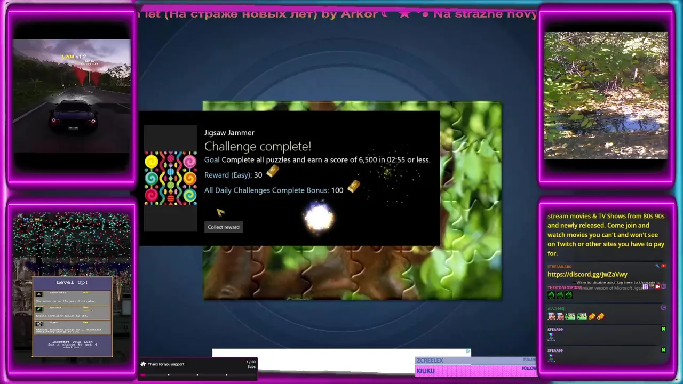683x384 pixels.
Task: Open the discord.gg/JwZaVwy link in chat
Action: tap(587, 274)
